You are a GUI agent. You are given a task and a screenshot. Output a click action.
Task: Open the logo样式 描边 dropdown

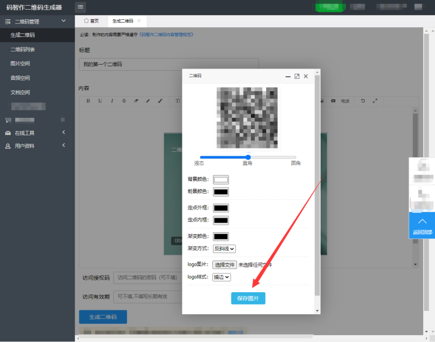click(x=221, y=277)
